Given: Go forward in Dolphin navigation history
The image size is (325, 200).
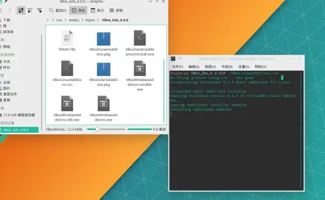Looking at the screenshot, I should tap(10, 10).
